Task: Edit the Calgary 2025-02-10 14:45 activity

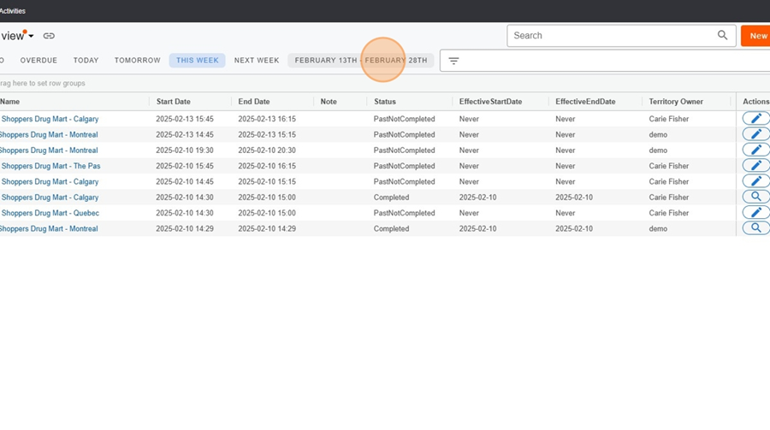Action: 755,181
